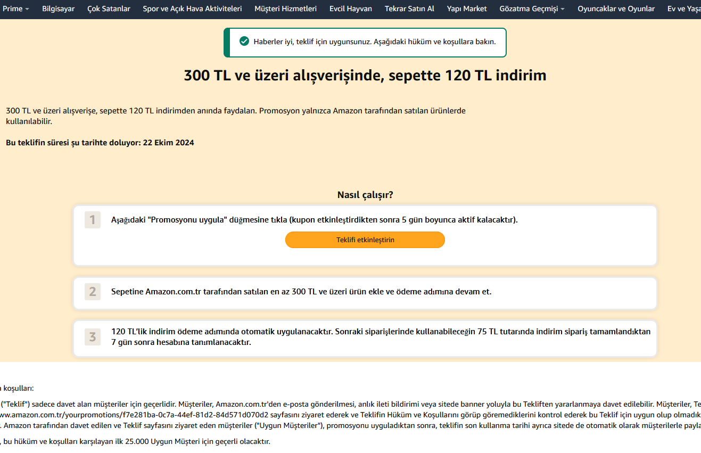This screenshot has width=701, height=453.
Task: Click expiry text '22 Ekim 2024'
Action: 169,143
